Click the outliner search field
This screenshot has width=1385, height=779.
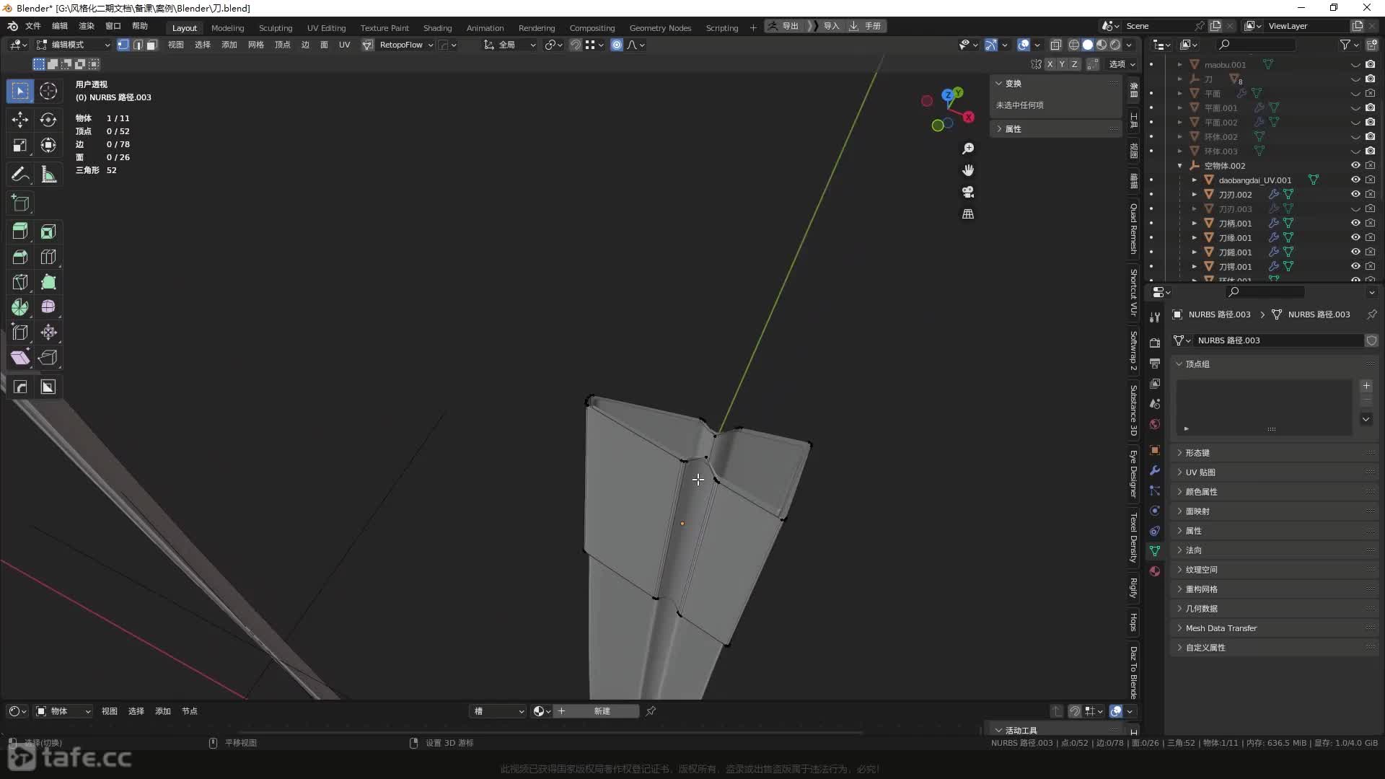coord(1257,45)
